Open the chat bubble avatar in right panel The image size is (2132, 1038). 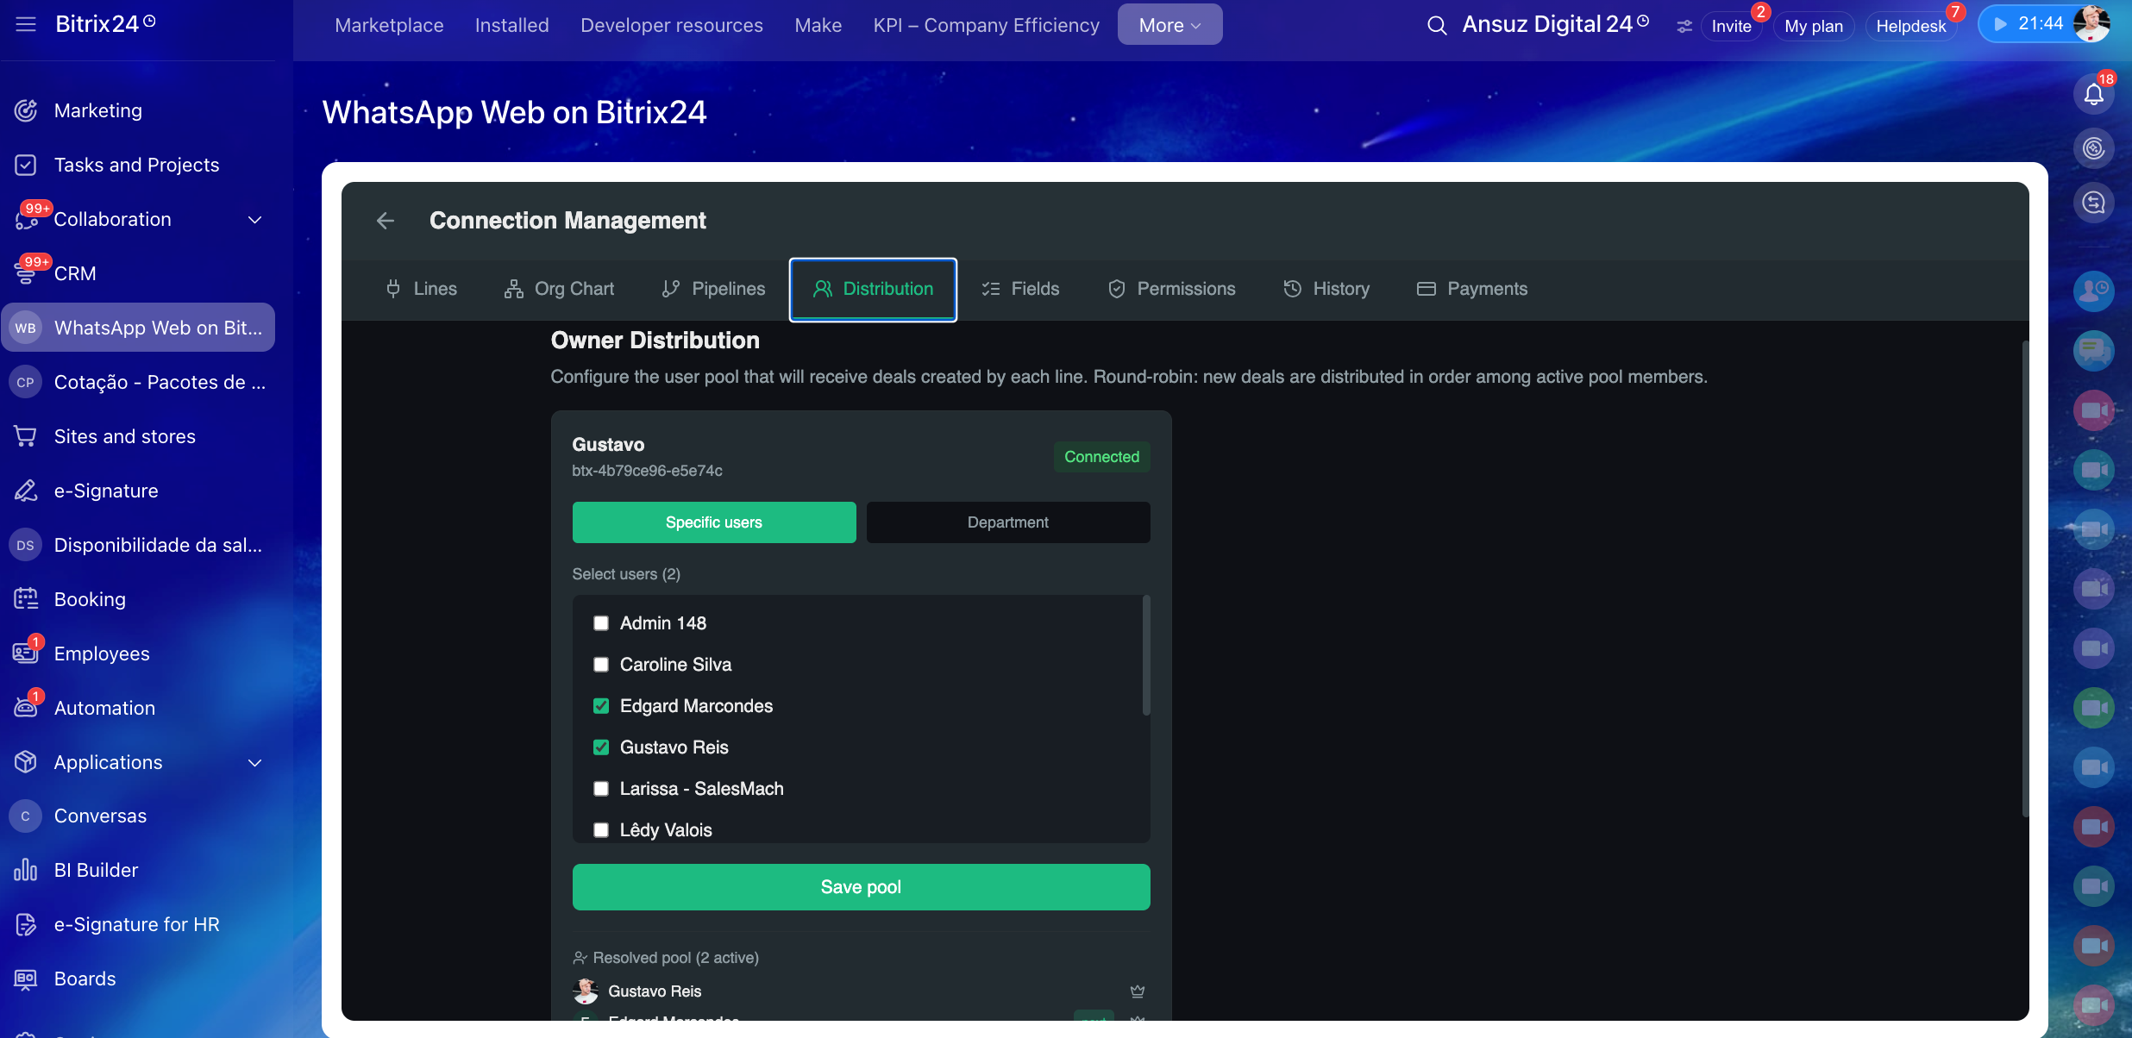coord(2093,350)
